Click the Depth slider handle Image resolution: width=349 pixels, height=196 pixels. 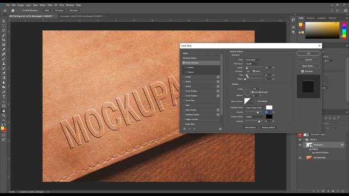pos(246,68)
